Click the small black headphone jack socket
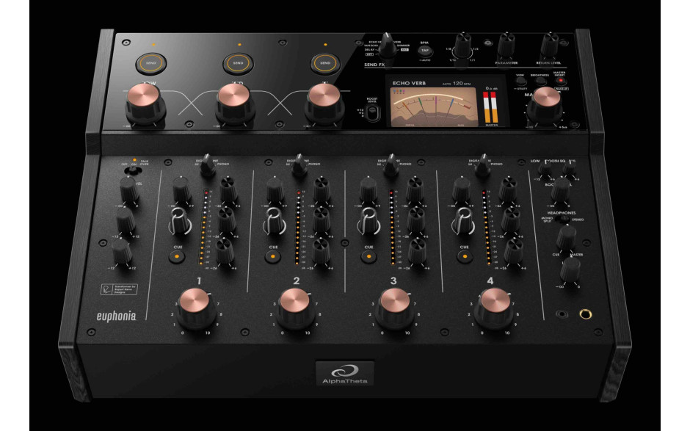The height and width of the screenshot is (431, 690). pyautogui.click(x=562, y=314)
